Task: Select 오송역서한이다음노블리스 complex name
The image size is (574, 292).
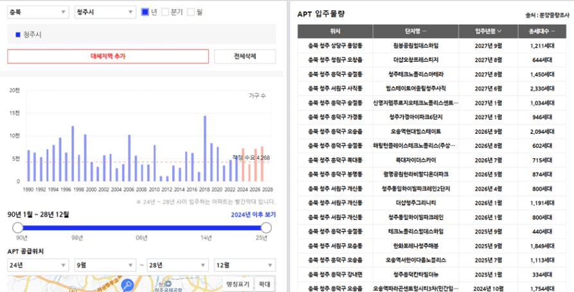Action: [415, 260]
